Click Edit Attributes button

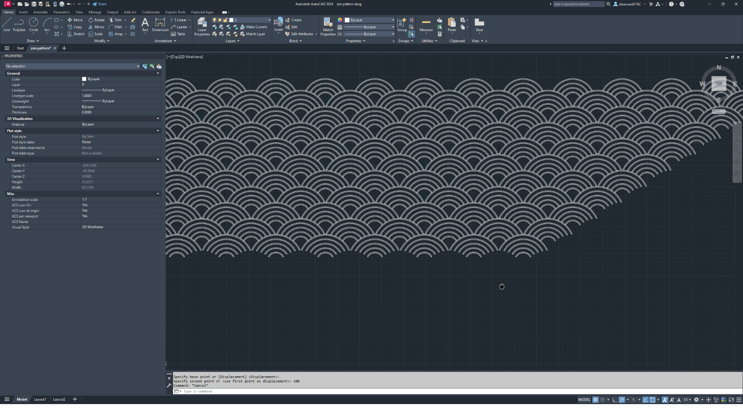(x=300, y=34)
